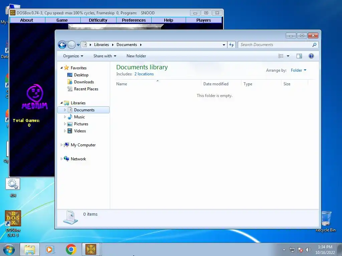Launch Windows Media Player from taskbar
Image resolution: width=342 pixels, height=256 pixels.
pos(50,249)
